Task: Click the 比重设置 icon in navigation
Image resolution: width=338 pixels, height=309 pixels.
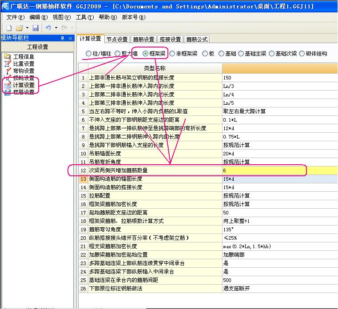Action: pos(8,64)
